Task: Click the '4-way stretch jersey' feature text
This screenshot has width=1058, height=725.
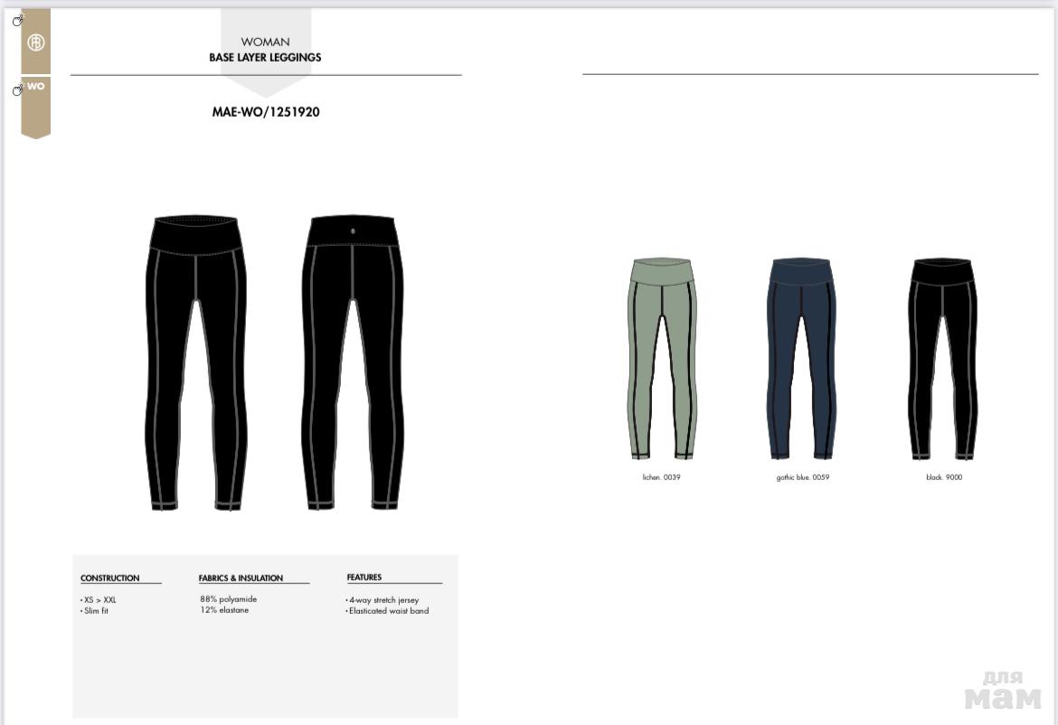Action: click(384, 599)
